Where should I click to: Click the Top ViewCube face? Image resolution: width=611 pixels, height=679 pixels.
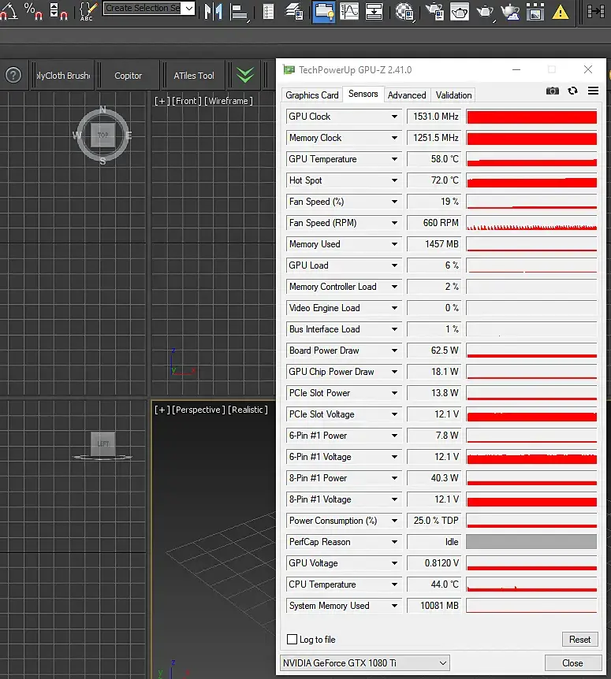tap(102, 135)
